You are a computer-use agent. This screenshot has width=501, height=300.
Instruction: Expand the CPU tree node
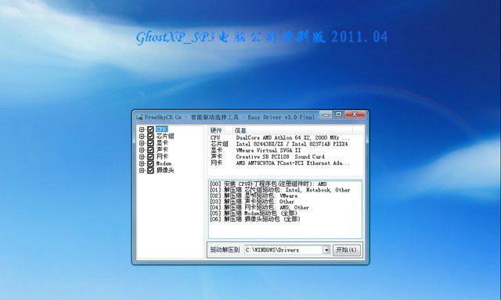click(x=142, y=130)
